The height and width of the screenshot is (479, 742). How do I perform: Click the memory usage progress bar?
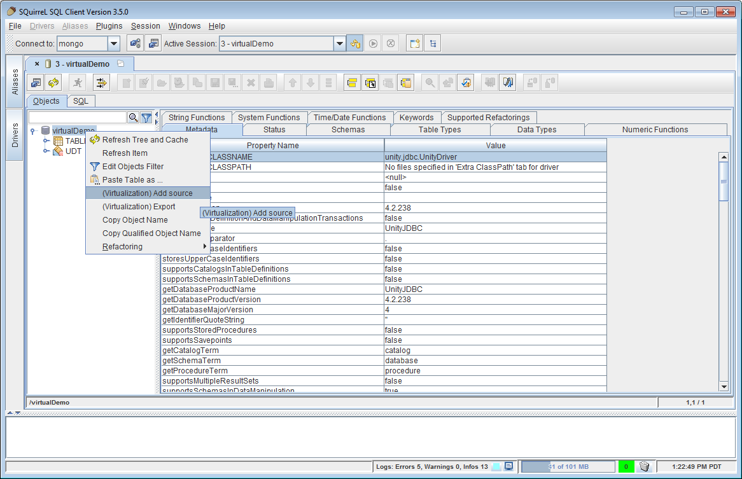[568, 466]
